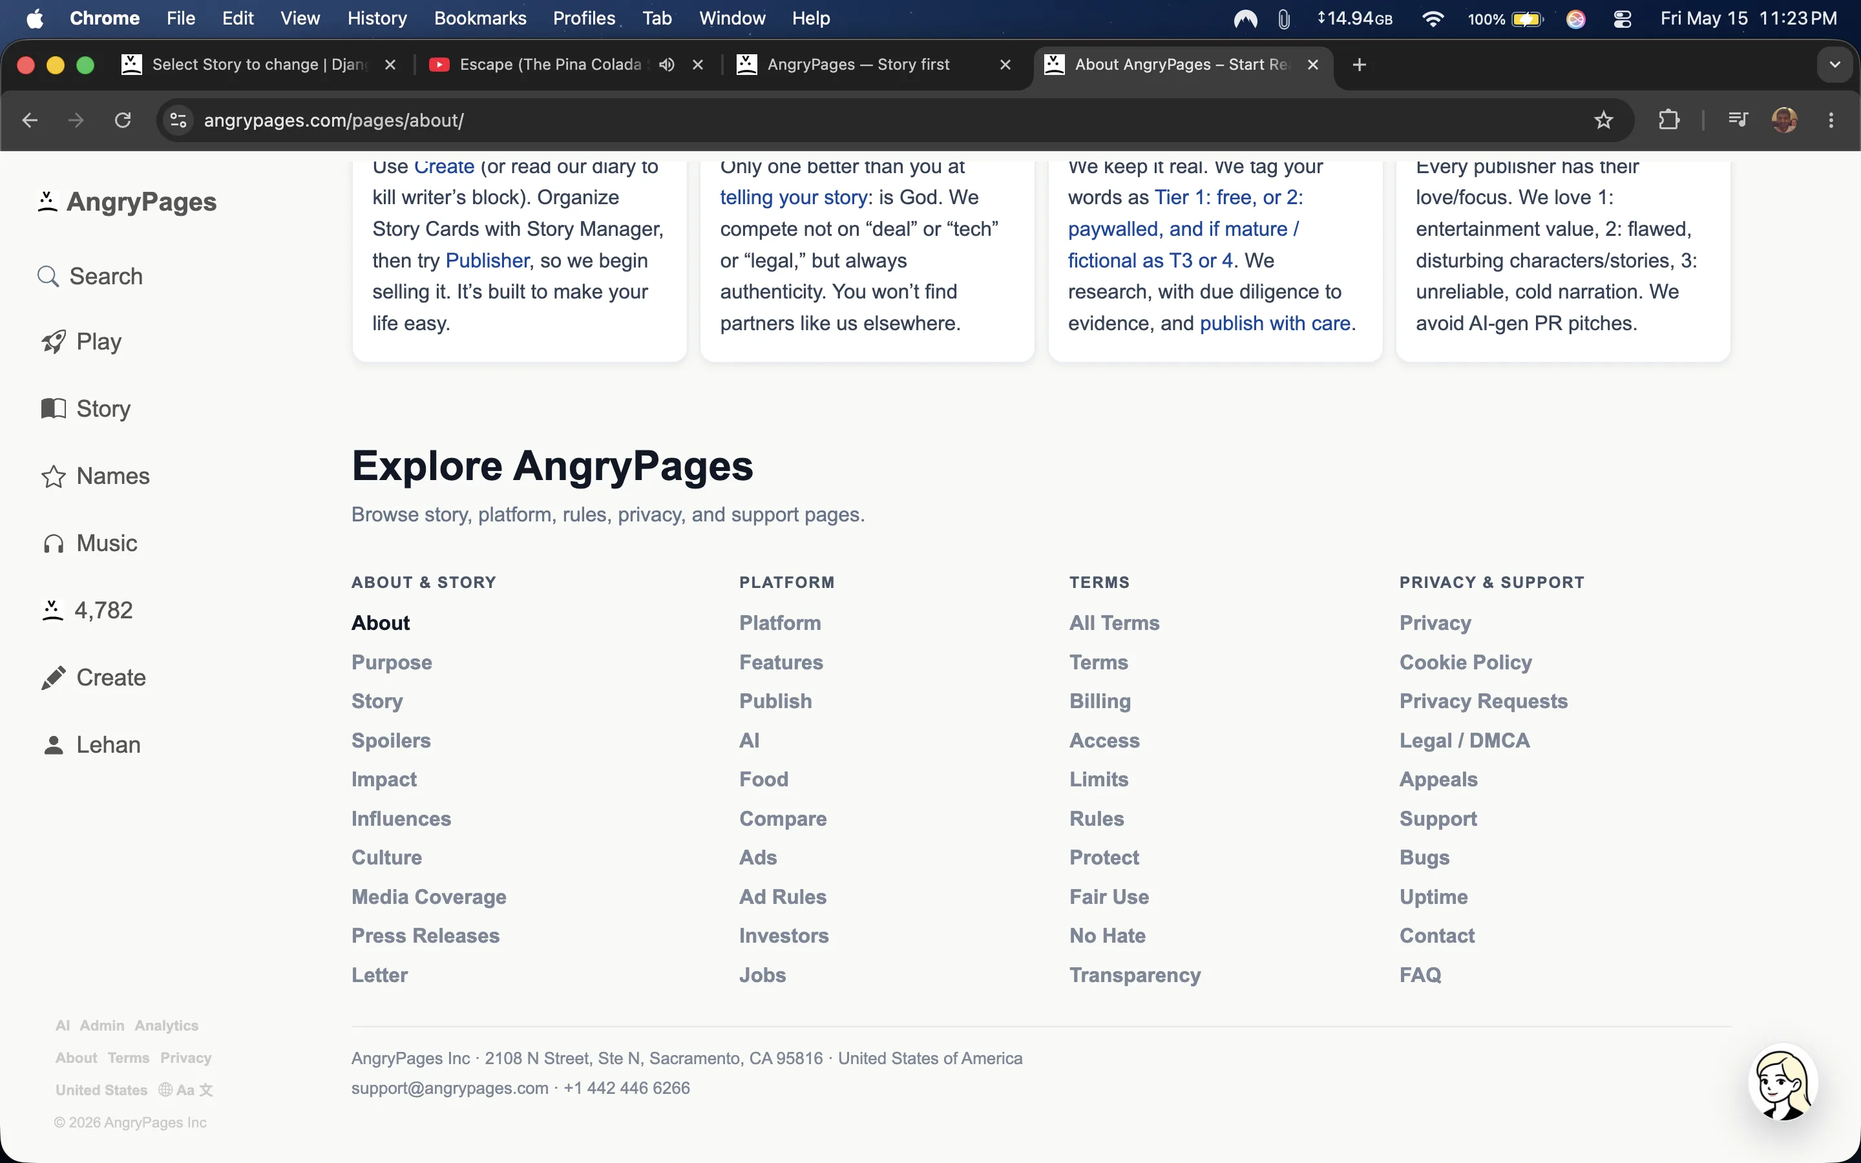Mute the Escape Pina Colada tab audio
This screenshot has height=1163, width=1861.
pos(667,65)
